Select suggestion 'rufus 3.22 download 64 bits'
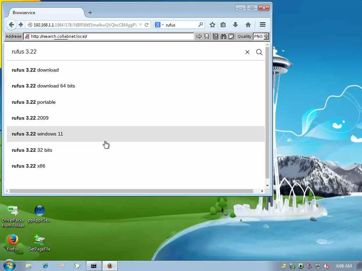The height and width of the screenshot is (271, 362). click(136, 86)
